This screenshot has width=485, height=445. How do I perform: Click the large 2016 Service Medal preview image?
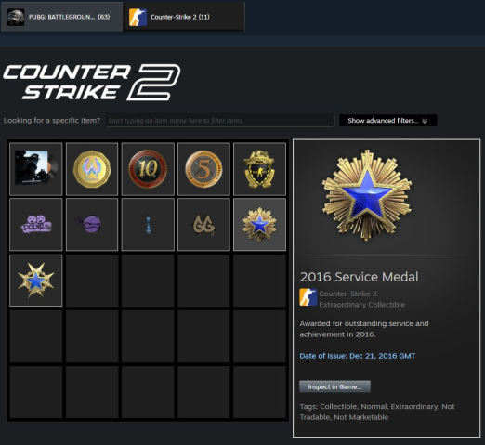tap(367, 196)
